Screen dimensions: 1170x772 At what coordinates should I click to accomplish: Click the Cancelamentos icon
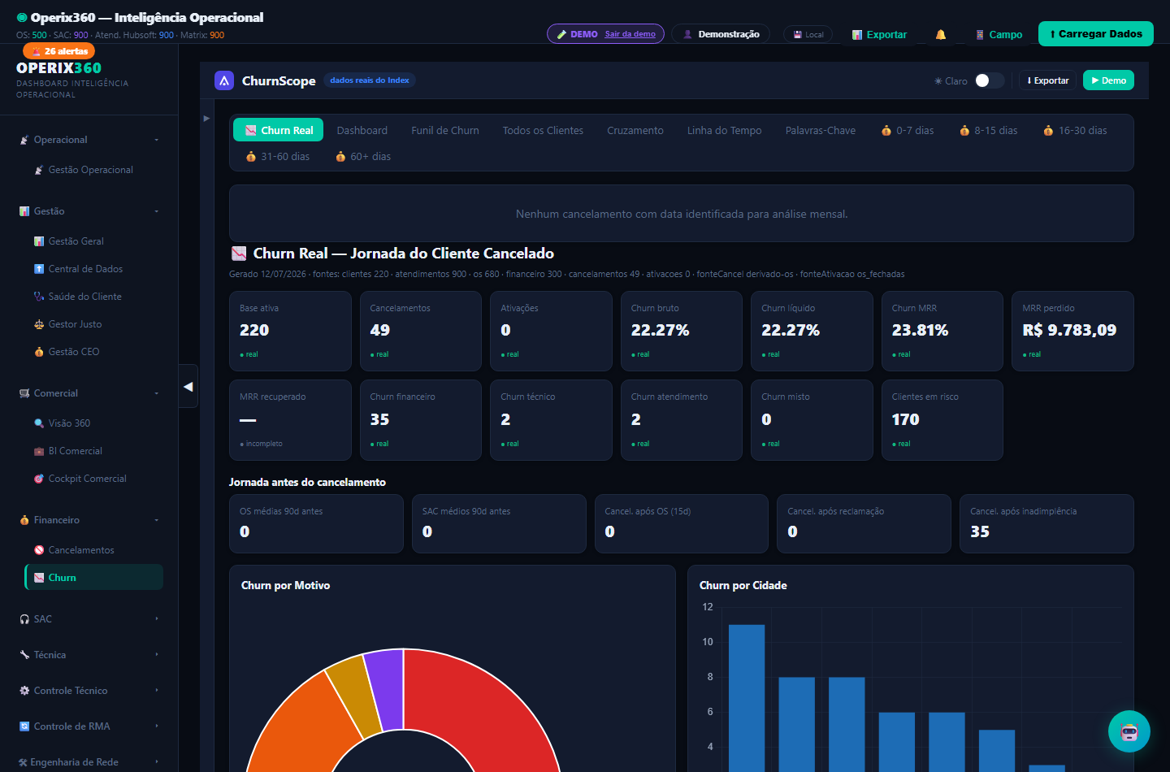point(39,550)
